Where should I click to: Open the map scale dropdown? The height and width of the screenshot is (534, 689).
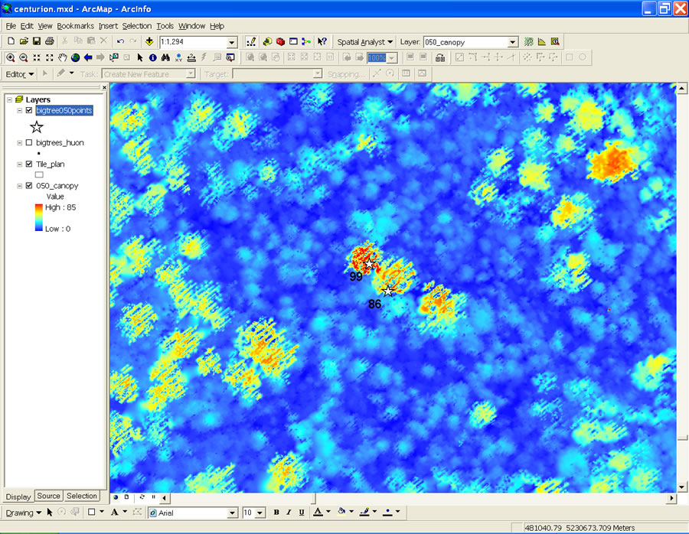pyautogui.click(x=231, y=42)
